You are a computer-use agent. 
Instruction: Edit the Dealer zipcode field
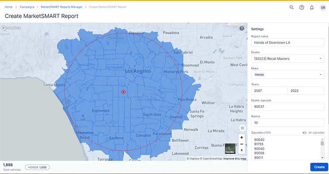click(x=288, y=107)
